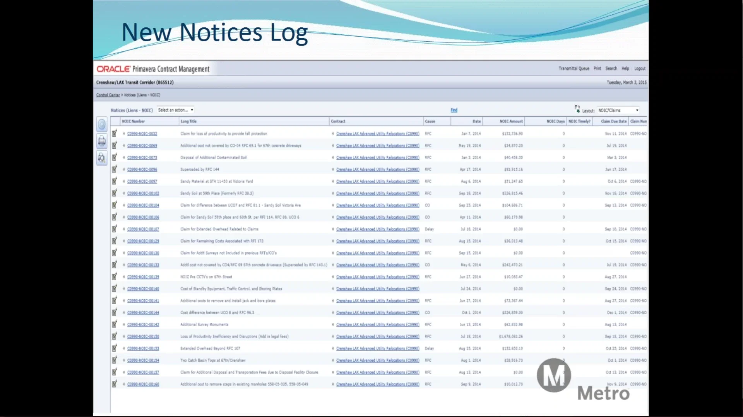Viewport: 743px width, 417px height.
Task: Open print preview in the sidebar
Action: click(x=101, y=158)
